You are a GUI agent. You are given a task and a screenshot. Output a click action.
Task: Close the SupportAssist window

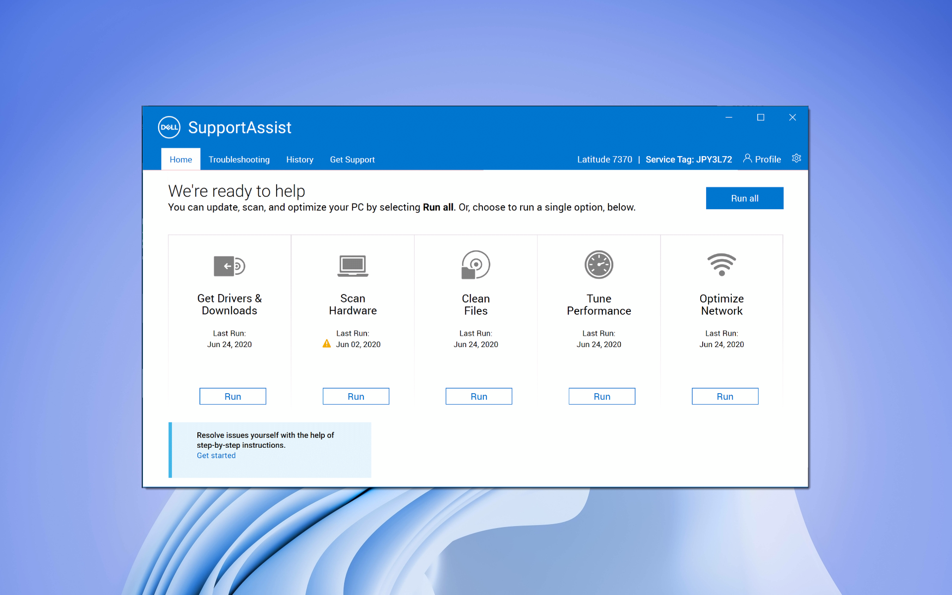[792, 118]
